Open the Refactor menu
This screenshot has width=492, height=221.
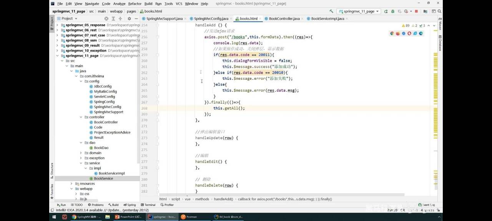click(x=135, y=3)
